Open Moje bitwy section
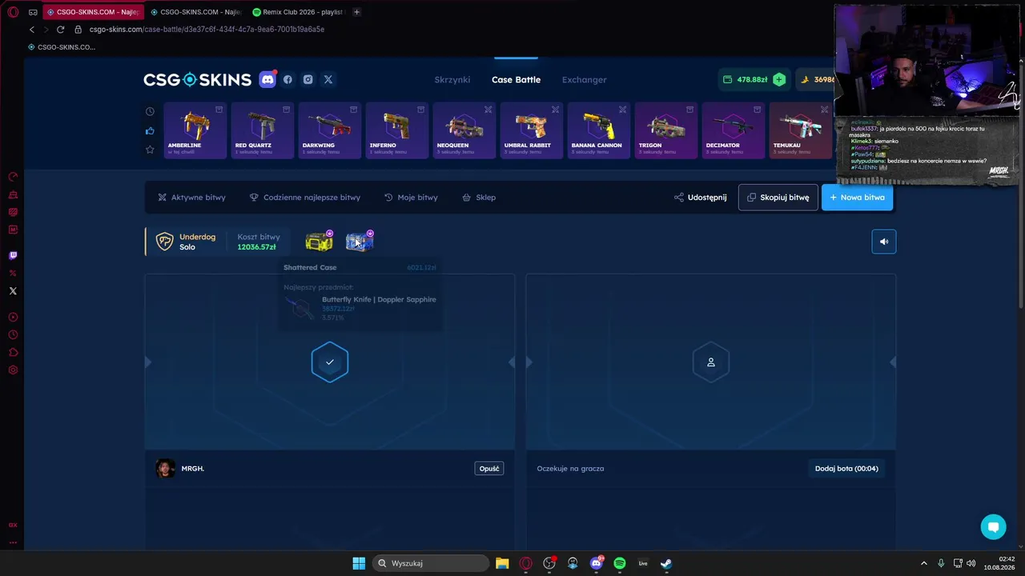Image resolution: width=1025 pixels, height=576 pixels. (x=411, y=198)
